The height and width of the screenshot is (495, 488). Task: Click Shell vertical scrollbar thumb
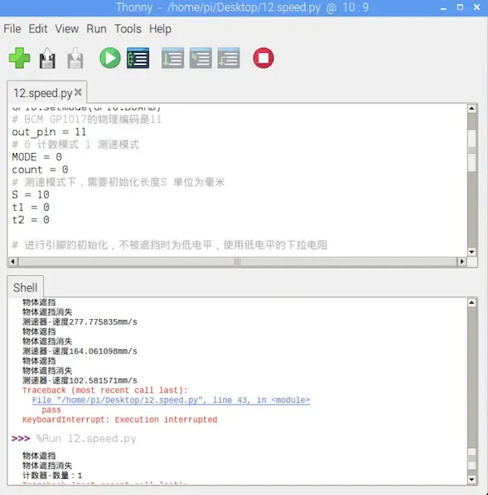coord(472,458)
